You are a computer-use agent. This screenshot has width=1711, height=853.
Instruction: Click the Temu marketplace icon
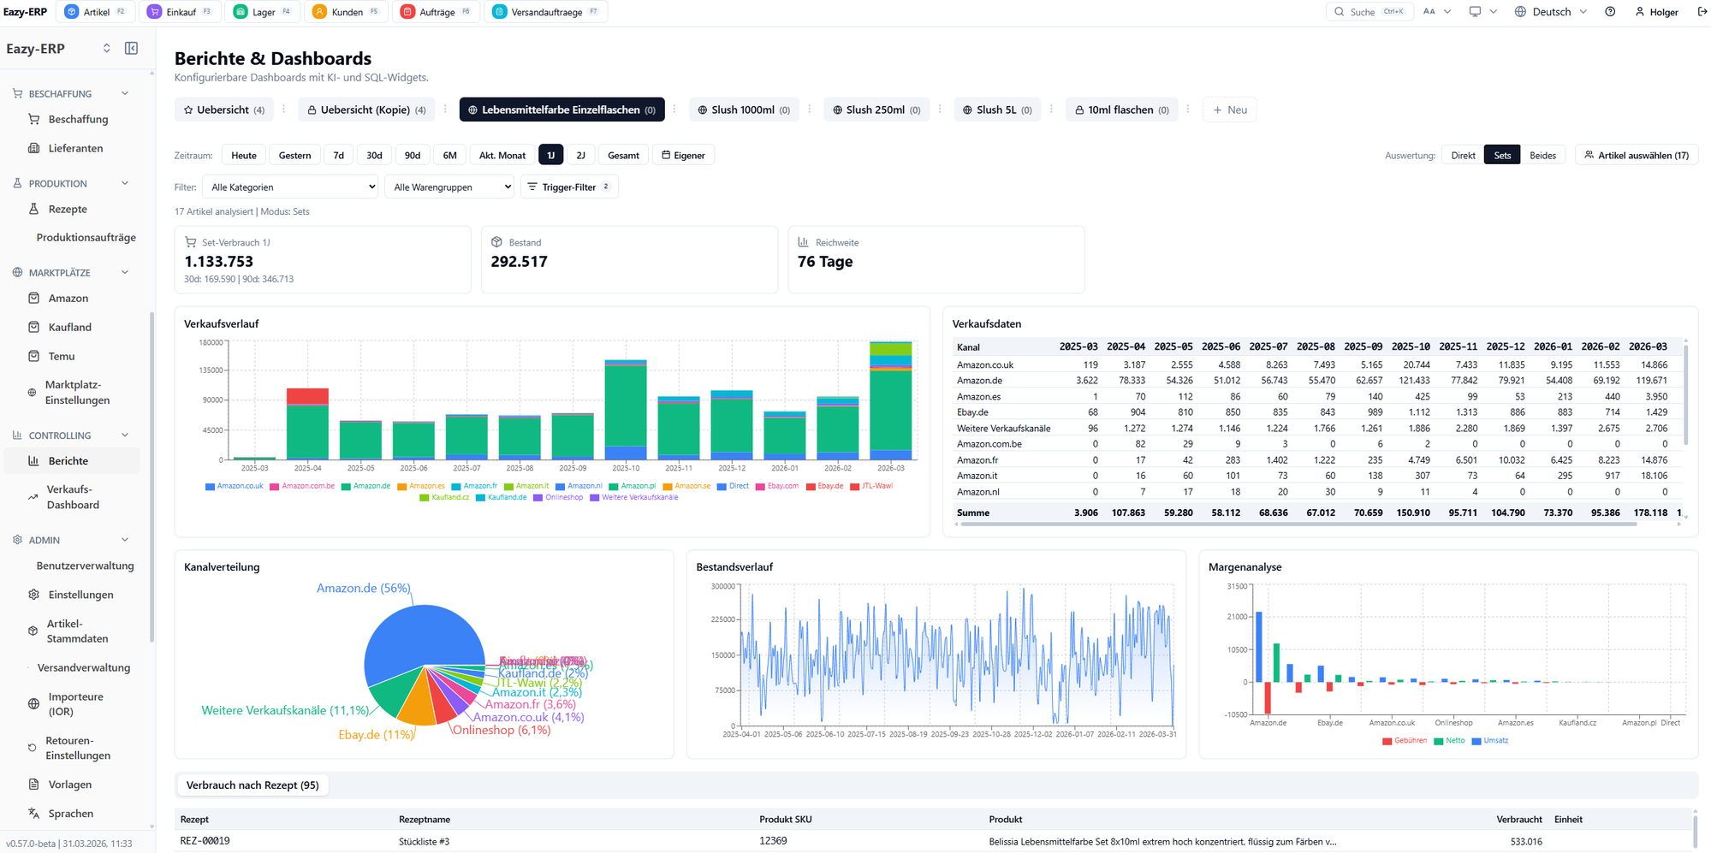click(34, 356)
